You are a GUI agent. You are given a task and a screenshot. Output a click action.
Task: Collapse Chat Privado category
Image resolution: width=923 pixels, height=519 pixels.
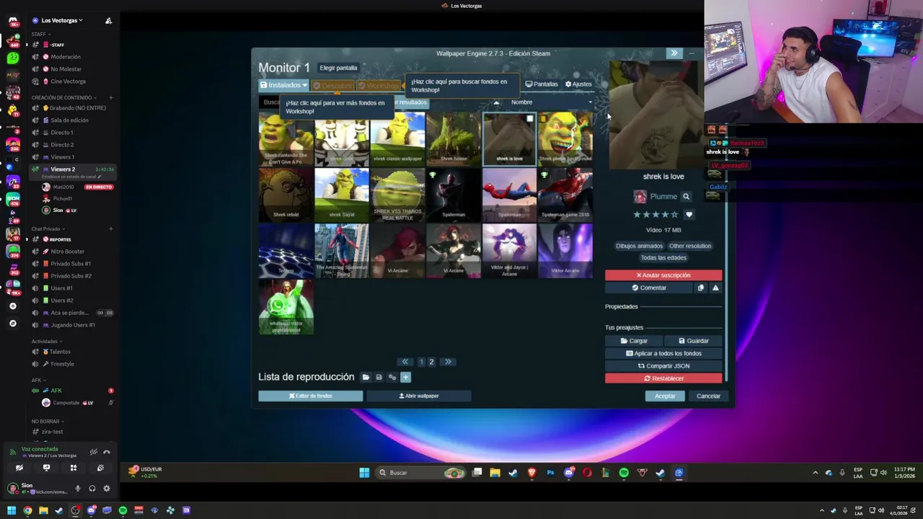[x=48, y=229]
